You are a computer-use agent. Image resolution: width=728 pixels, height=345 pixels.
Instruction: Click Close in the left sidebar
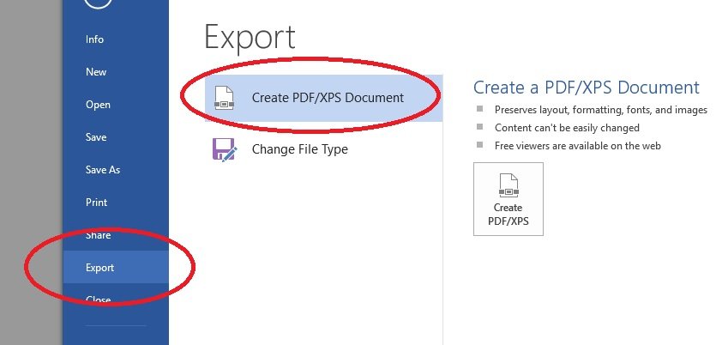tap(98, 300)
